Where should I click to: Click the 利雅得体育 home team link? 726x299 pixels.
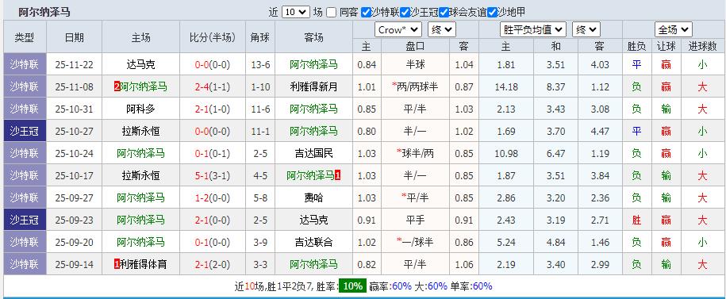click(x=143, y=264)
